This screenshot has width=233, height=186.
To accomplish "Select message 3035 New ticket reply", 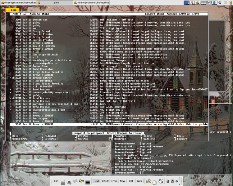I will click(x=109, y=110).
